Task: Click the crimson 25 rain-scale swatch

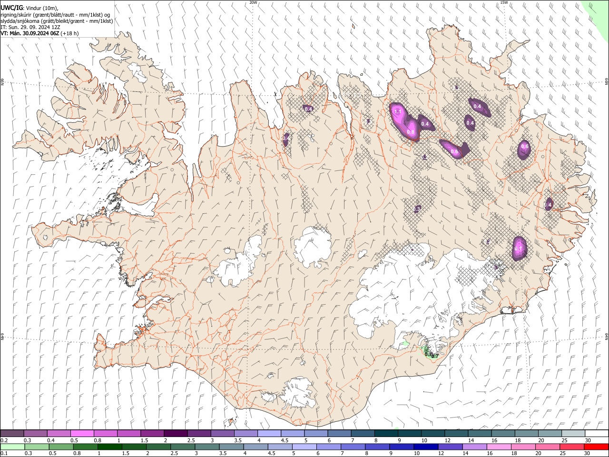Action: pos(572,447)
